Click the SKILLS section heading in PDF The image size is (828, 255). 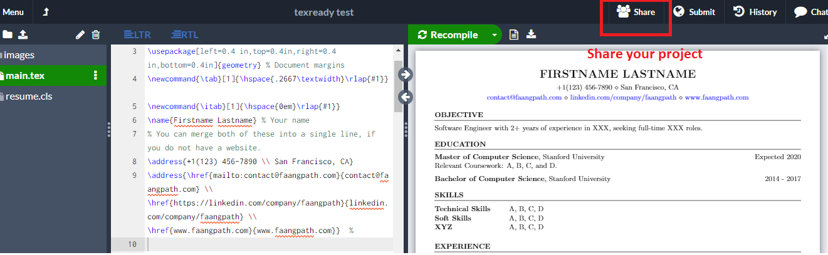[450, 195]
